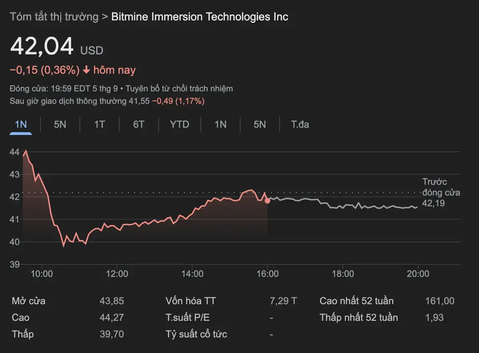
Task: Select the 6T six-month chart range
Action: 139,124
